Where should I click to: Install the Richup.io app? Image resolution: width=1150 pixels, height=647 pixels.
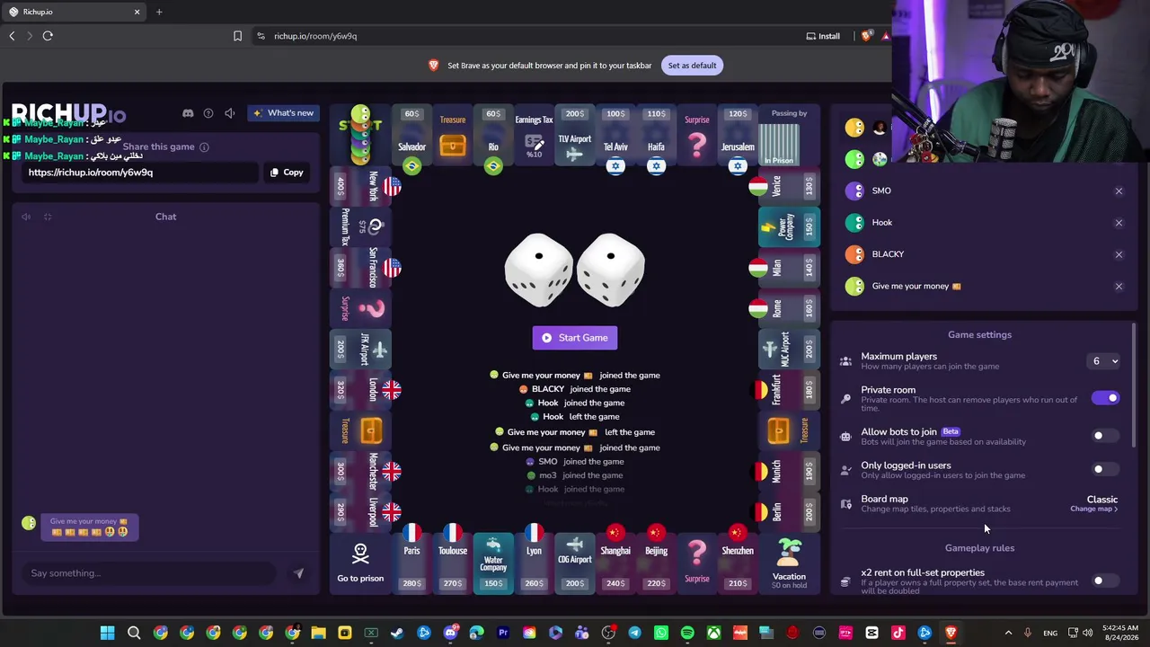(x=823, y=36)
